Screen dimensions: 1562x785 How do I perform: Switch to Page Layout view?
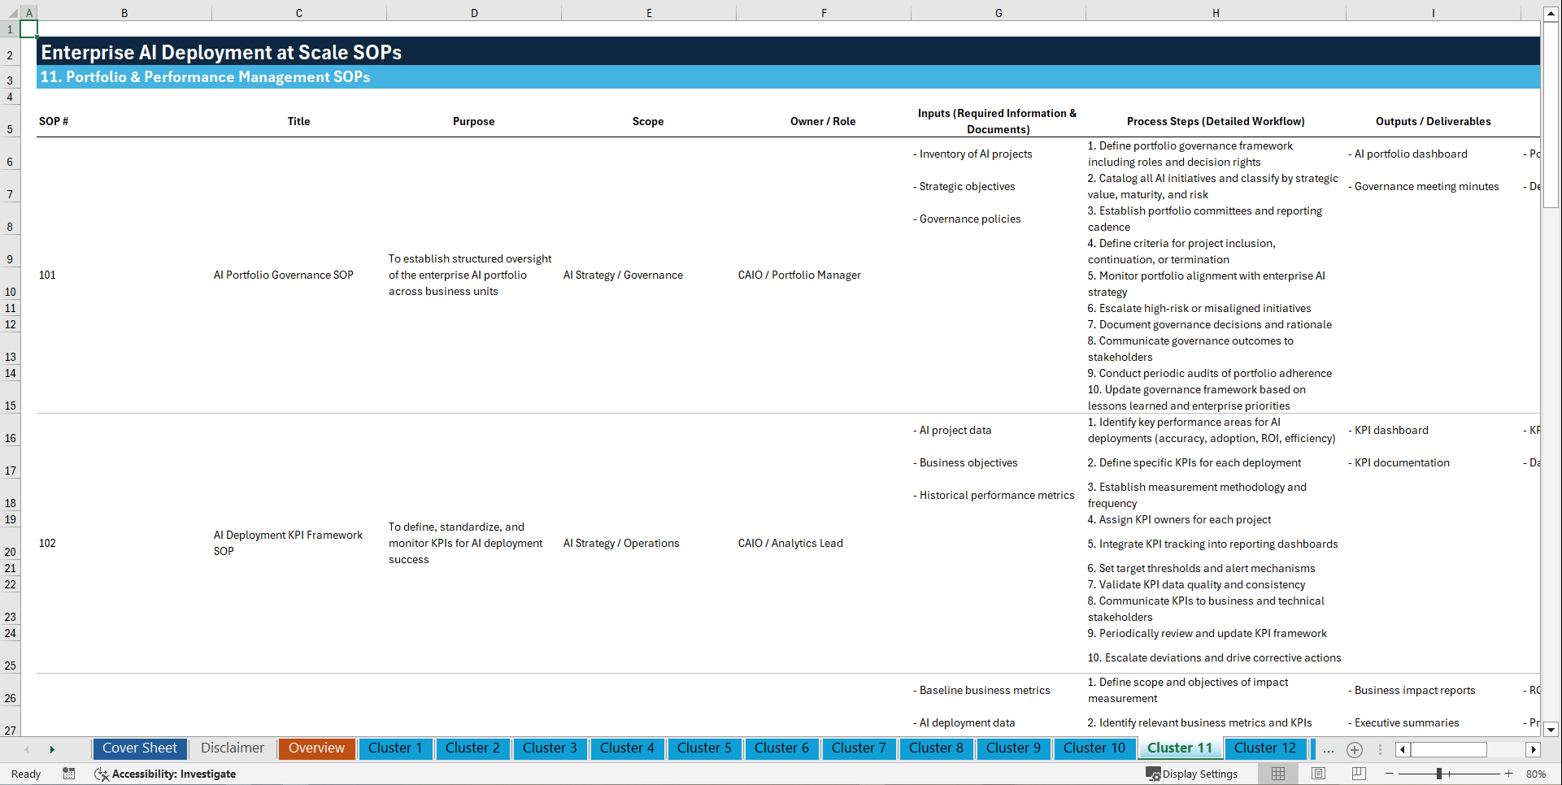(x=1318, y=774)
